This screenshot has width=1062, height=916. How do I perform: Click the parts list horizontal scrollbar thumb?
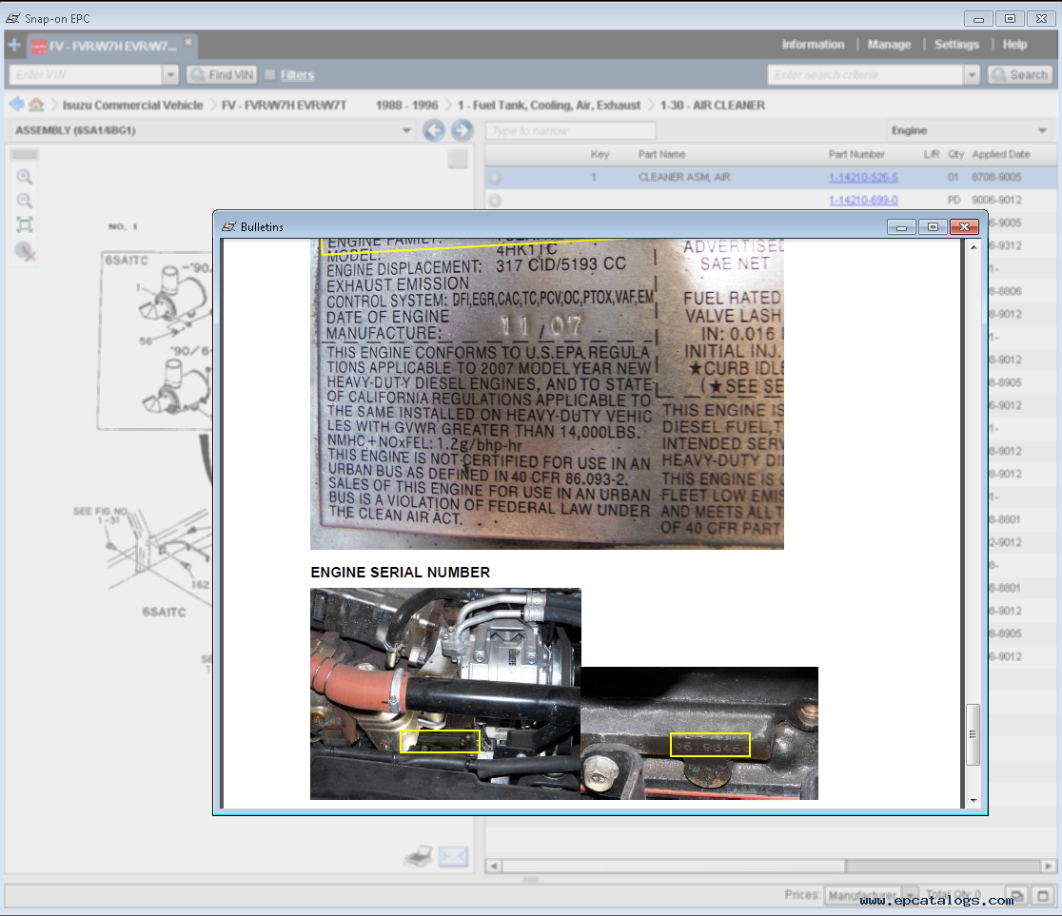click(673, 866)
